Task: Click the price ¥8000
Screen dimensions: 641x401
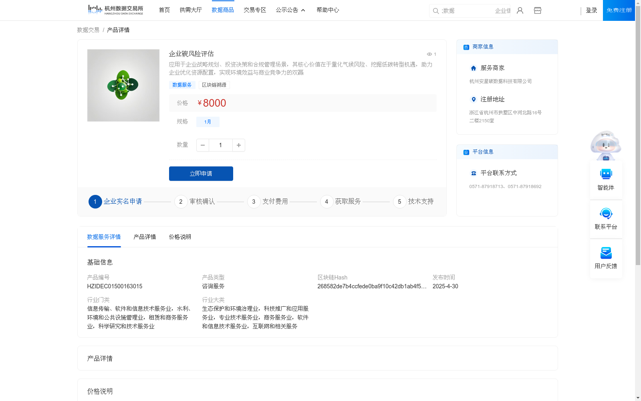Action: point(212,103)
